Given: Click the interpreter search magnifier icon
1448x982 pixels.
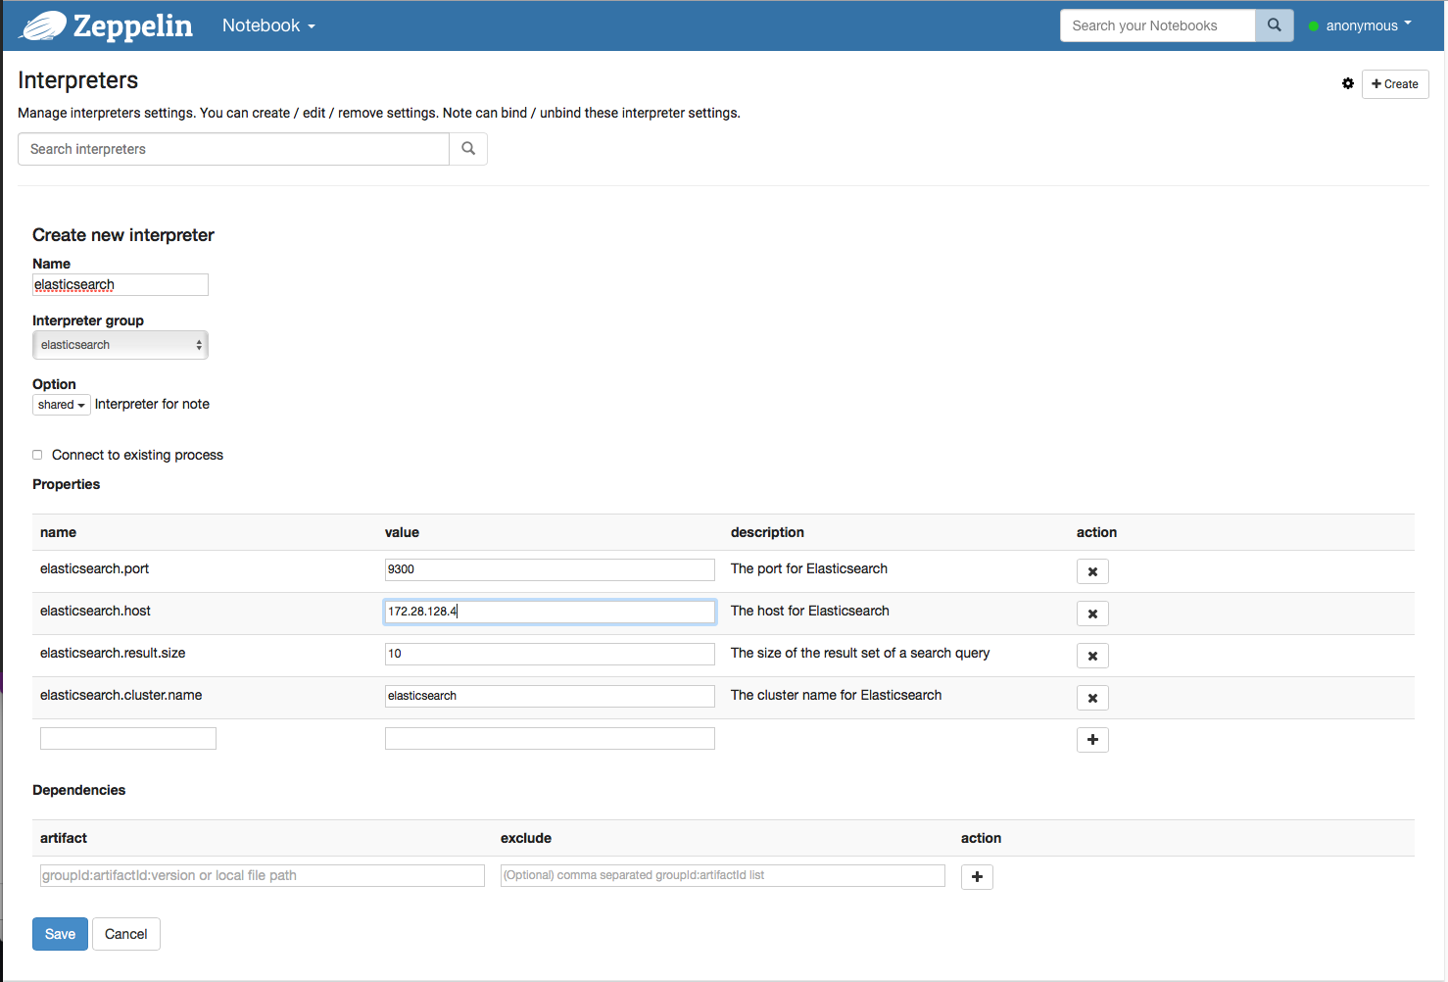Looking at the screenshot, I should click(467, 148).
